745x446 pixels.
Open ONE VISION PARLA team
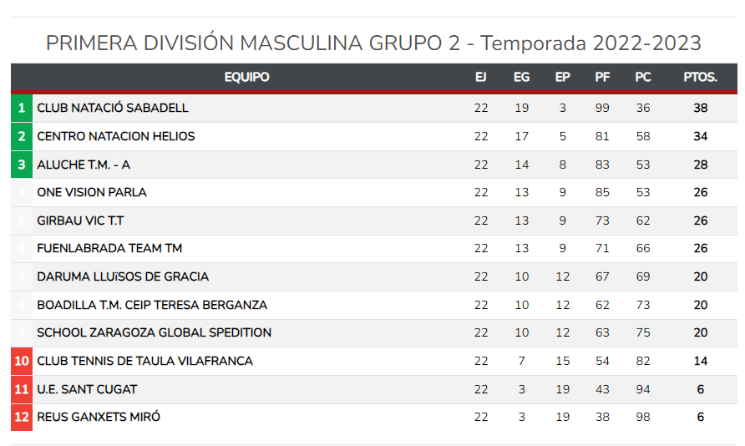tap(92, 192)
